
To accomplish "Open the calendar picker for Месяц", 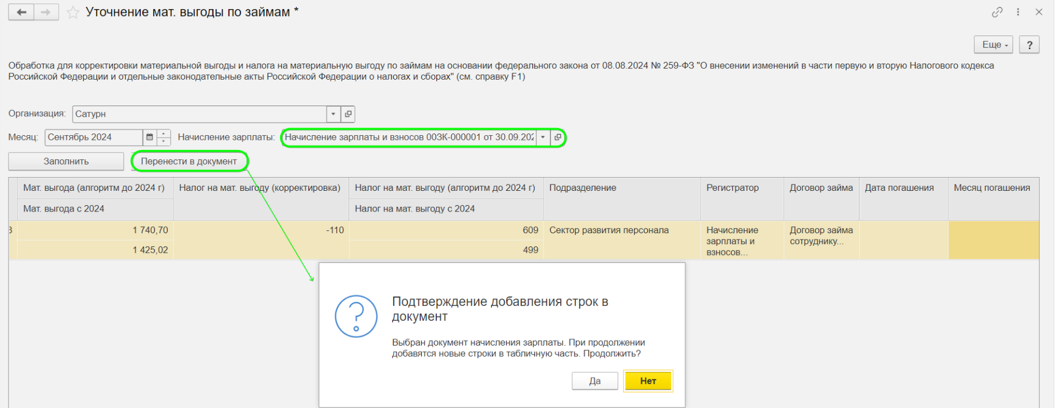I will coord(150,138).
